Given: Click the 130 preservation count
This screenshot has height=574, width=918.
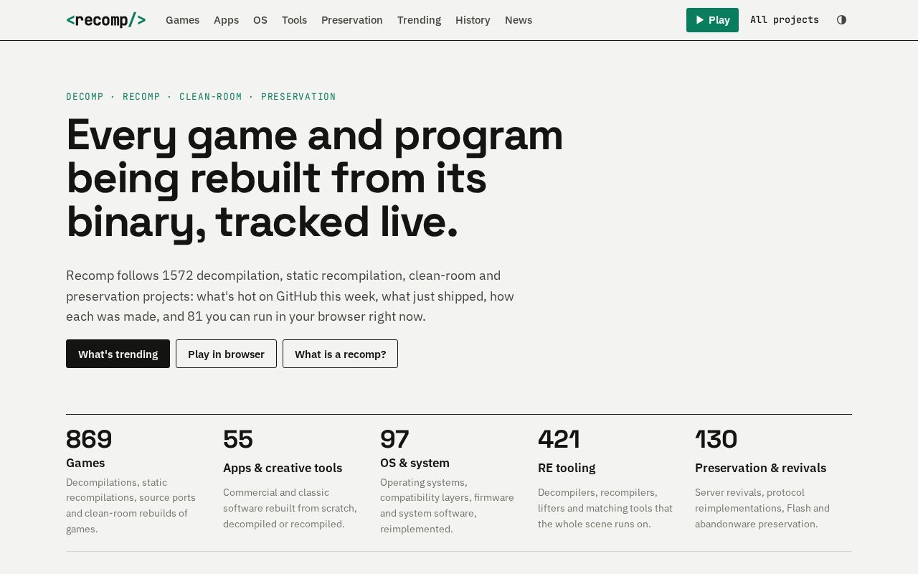Looking at the screenshot, I should click(716, 439).
